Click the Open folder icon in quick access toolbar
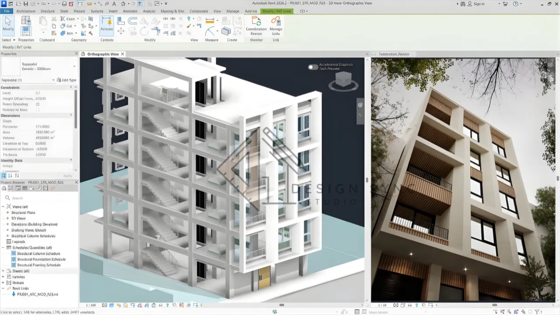560x315 pixels. coord(18,4)
